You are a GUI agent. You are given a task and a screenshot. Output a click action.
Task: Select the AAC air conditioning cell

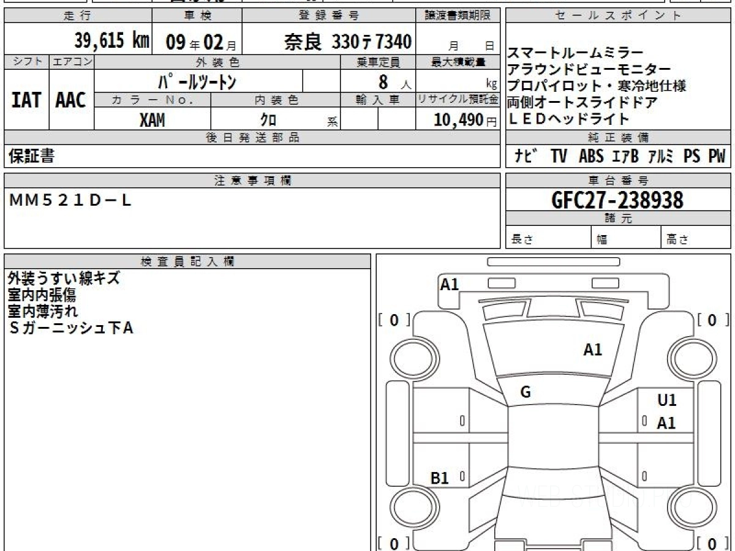71,100
